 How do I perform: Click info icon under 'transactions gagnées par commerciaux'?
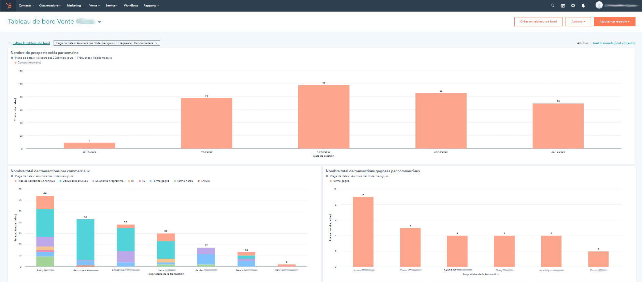327,176
